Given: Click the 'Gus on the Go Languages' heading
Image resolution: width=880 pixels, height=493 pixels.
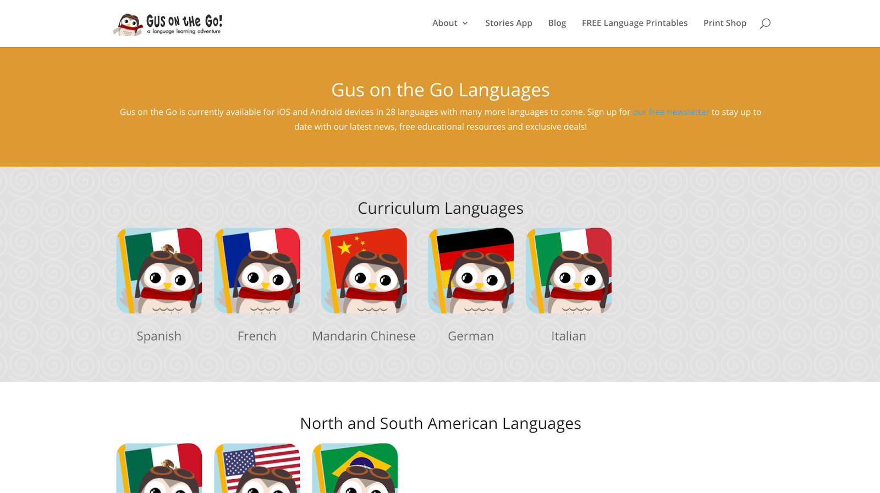Looking at the screenshot, I should [x=441, y=90].
